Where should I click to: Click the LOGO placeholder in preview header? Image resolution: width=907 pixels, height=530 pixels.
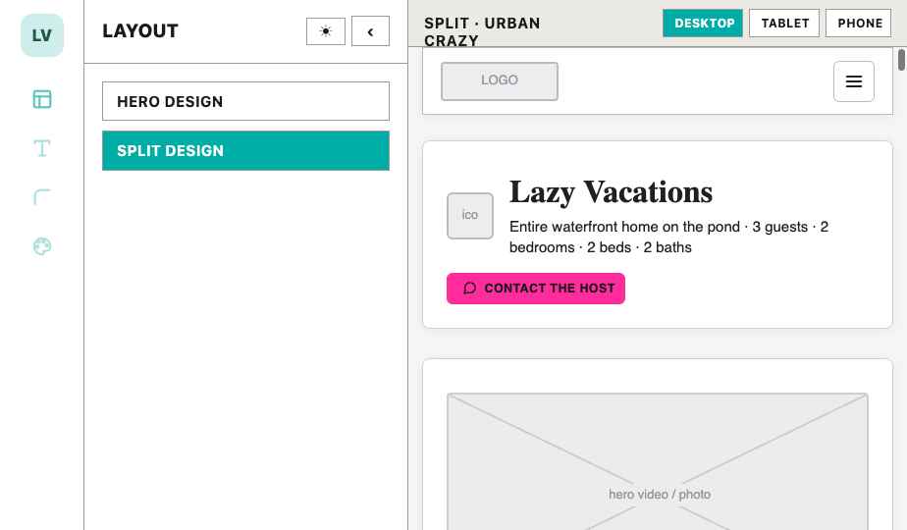click(x=500, y=81)
